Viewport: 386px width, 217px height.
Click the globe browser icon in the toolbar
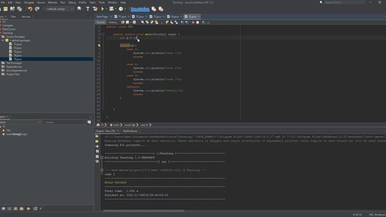79,9
